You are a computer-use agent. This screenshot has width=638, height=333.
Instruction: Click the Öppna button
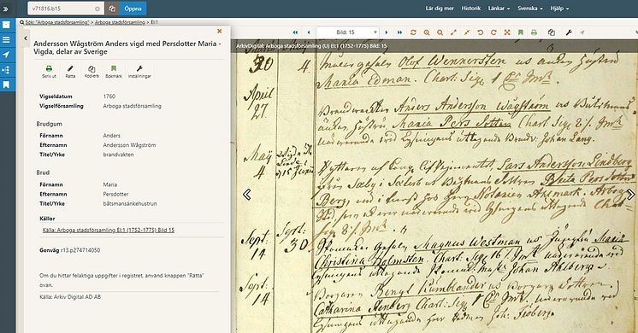click(x=133, y=9)
